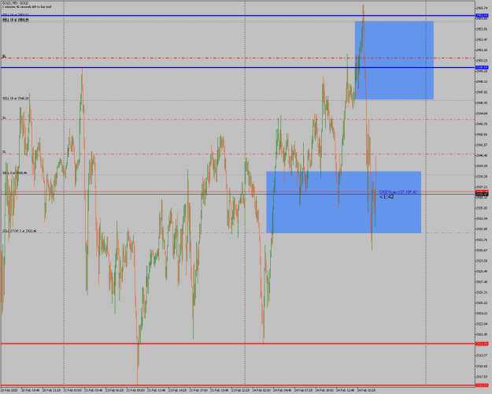Click the 2952.47 price scale label
Image resolution: width=492 pixels, height=394 pixels.
pos(481,39)
